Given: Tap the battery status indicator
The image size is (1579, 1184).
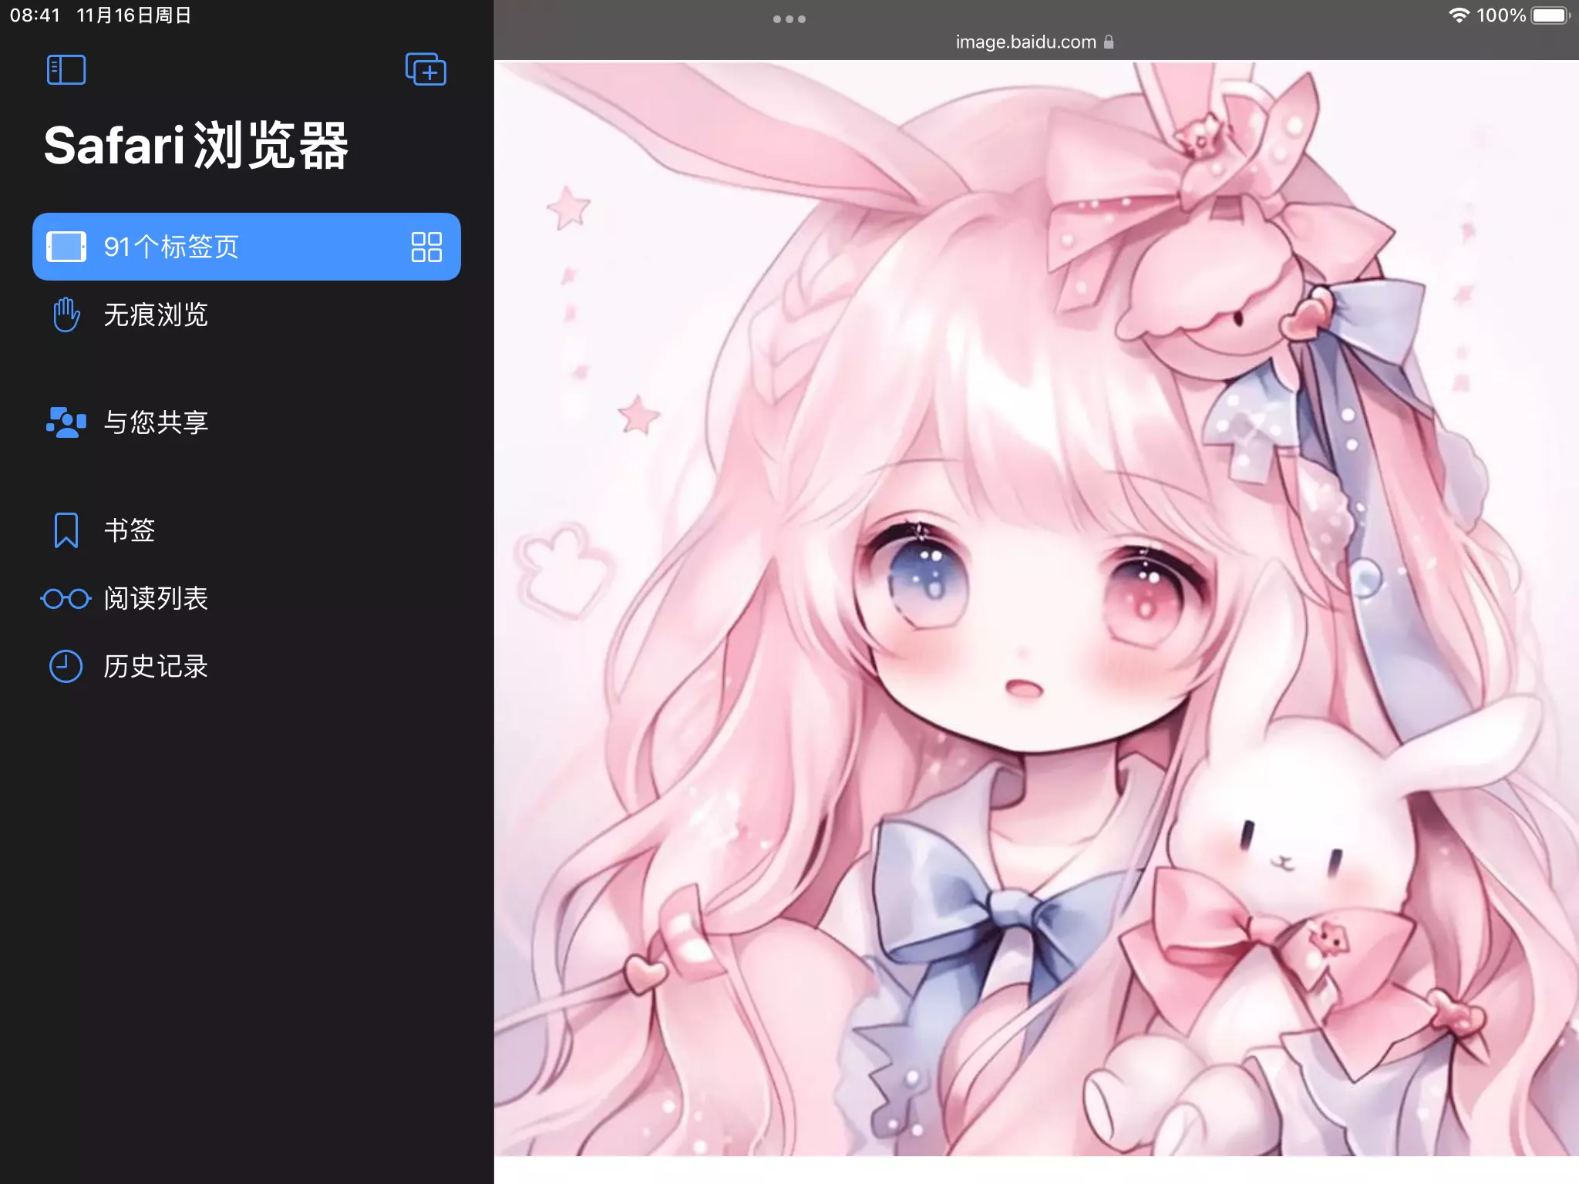Looking at the screenshot, I should pyautogui.click(x=1550, y=15).
